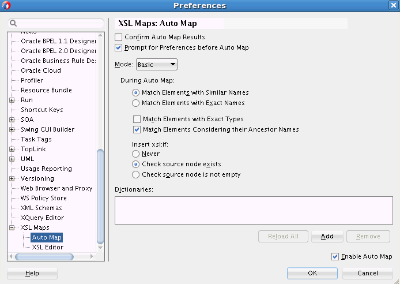Click the Add dictionary button
Viewport: 400px width, 284px height.
327,236
